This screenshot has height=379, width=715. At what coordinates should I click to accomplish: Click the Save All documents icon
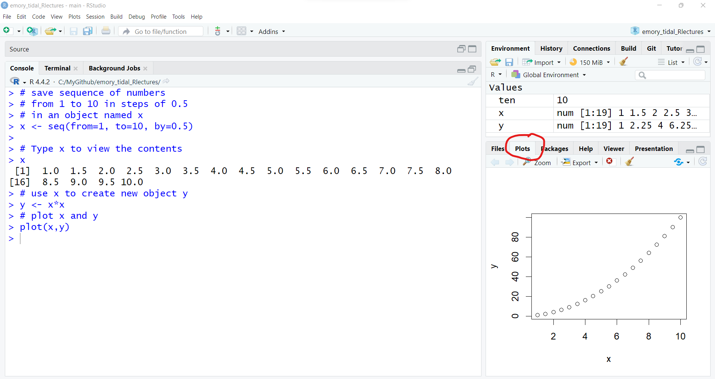(88, 31)
